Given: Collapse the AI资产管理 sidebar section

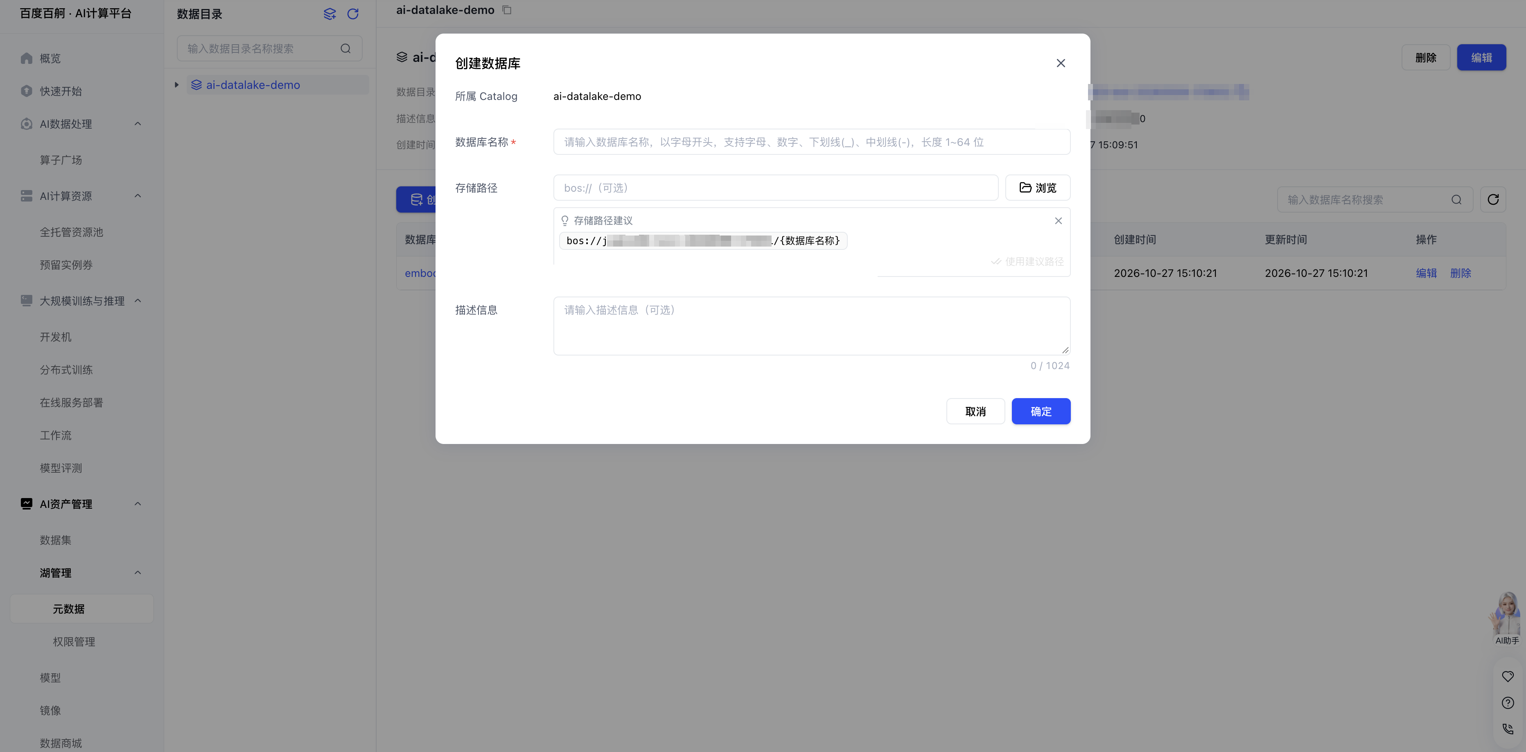Looking at the screenshot, I should click(x=138, y=504).
